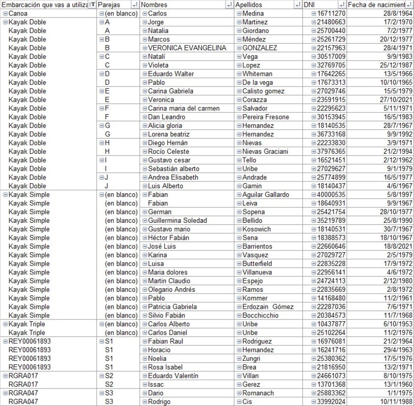
Task: Collapse the Eduardo Walter name entry
Action: 145,74
